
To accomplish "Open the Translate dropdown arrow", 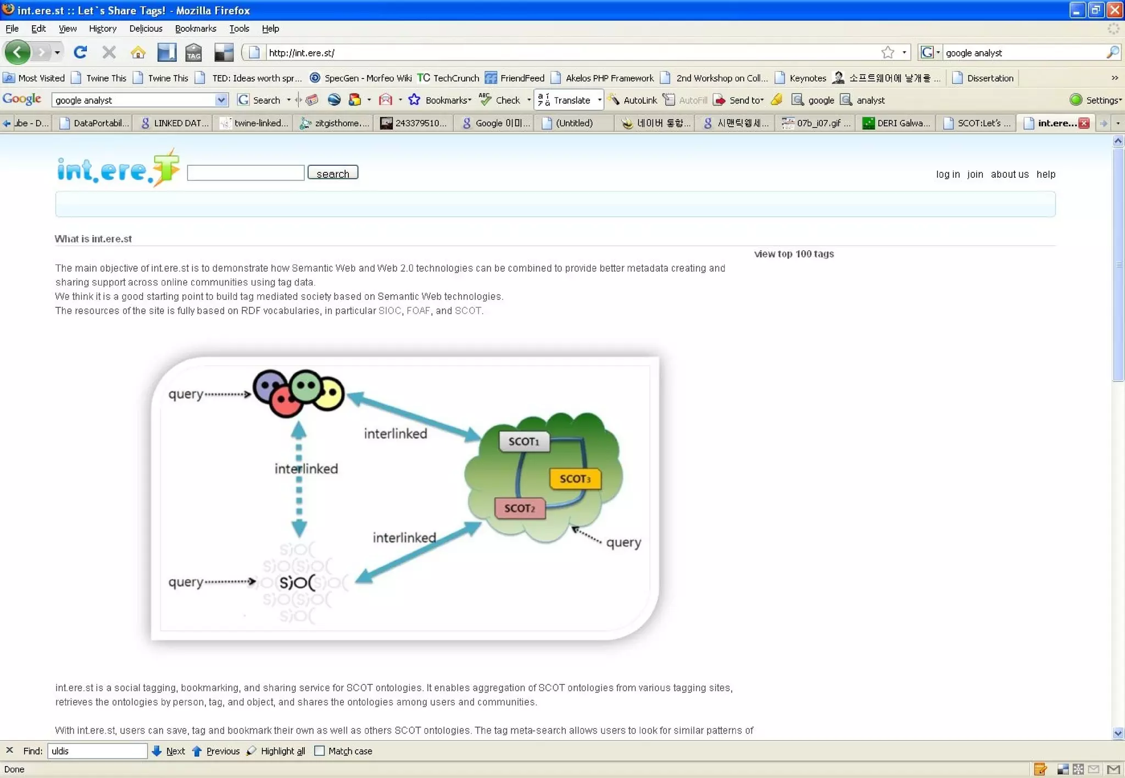I will (599, 99).
